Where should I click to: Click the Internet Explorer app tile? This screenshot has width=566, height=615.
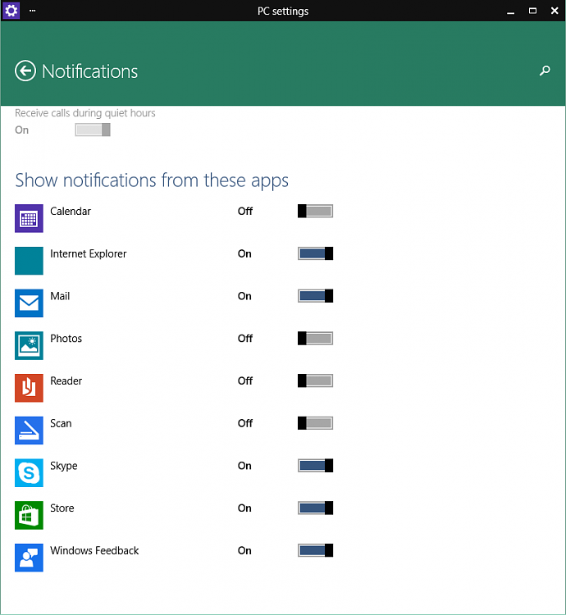29,261
